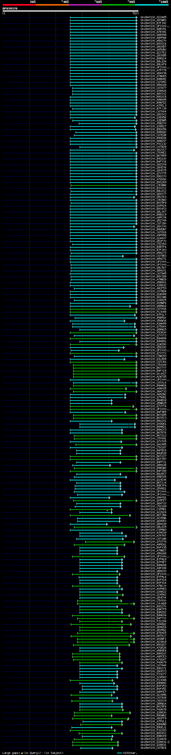Select hit label UniRef100_Q3LRD9
This screenshot has height=755, width=171.
tap(153, 359)
